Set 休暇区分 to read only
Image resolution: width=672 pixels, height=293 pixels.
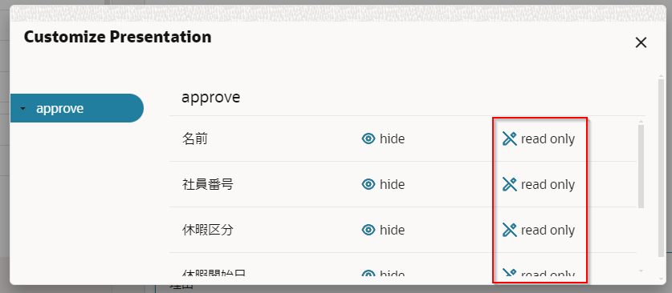(x=538, y=231)
